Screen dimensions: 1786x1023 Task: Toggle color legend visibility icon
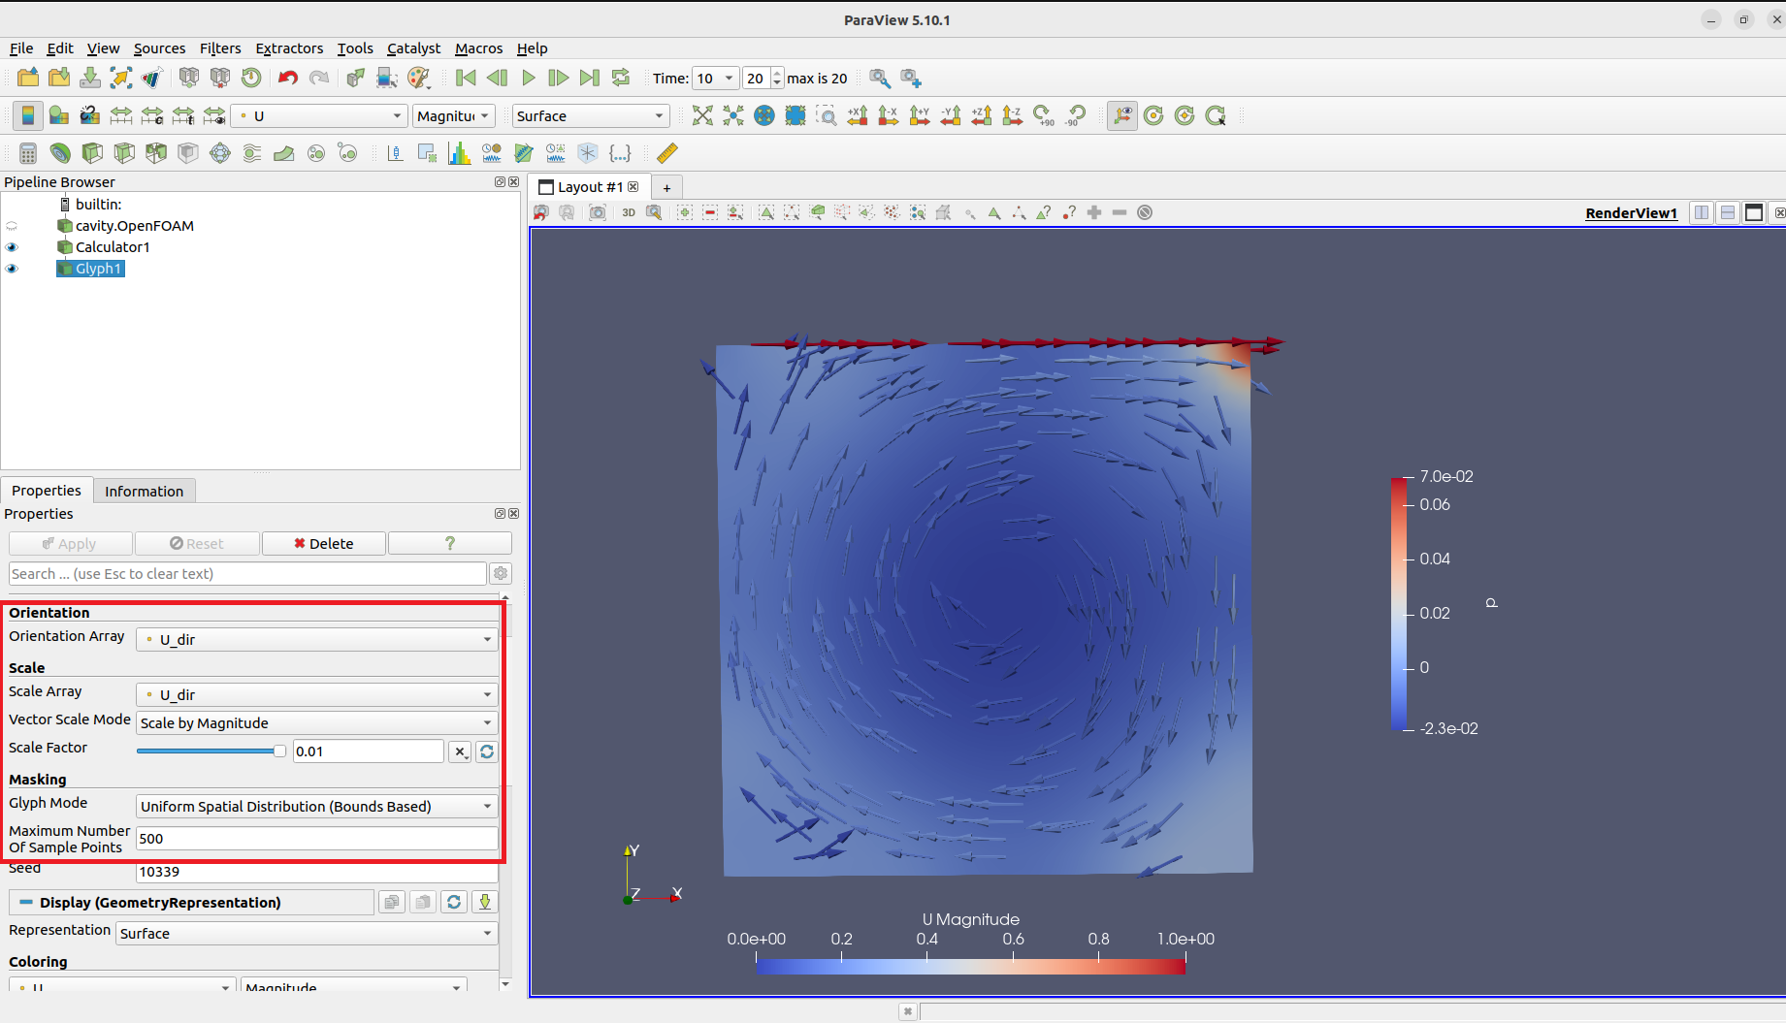click(x=27, y=116)
